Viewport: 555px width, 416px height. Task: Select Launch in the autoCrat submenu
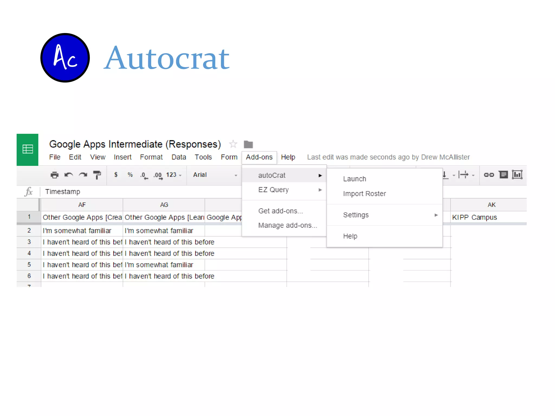pyautogui.click(x=385, y=179)
